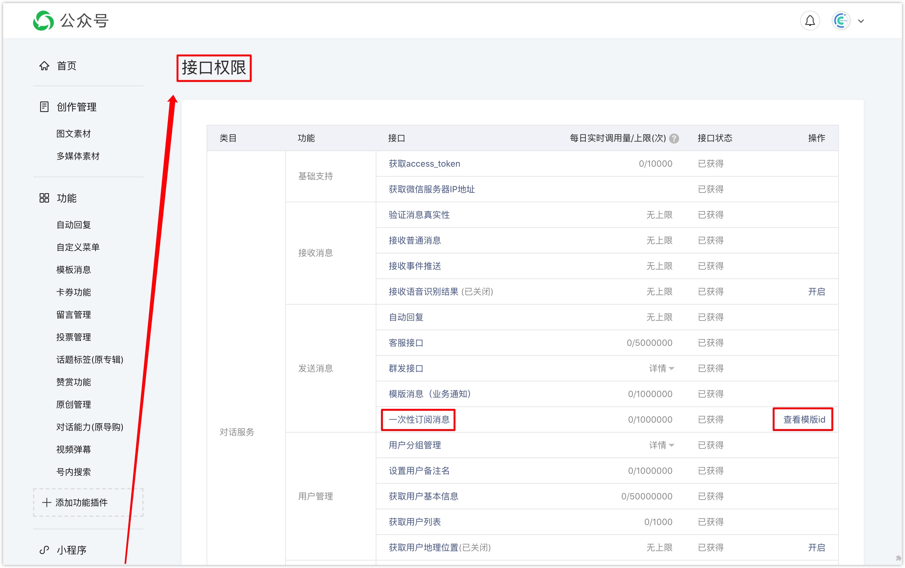Open 多媒体素材 menu item
The width and height of the screenshot is (905, 568).
pos(78,156)
